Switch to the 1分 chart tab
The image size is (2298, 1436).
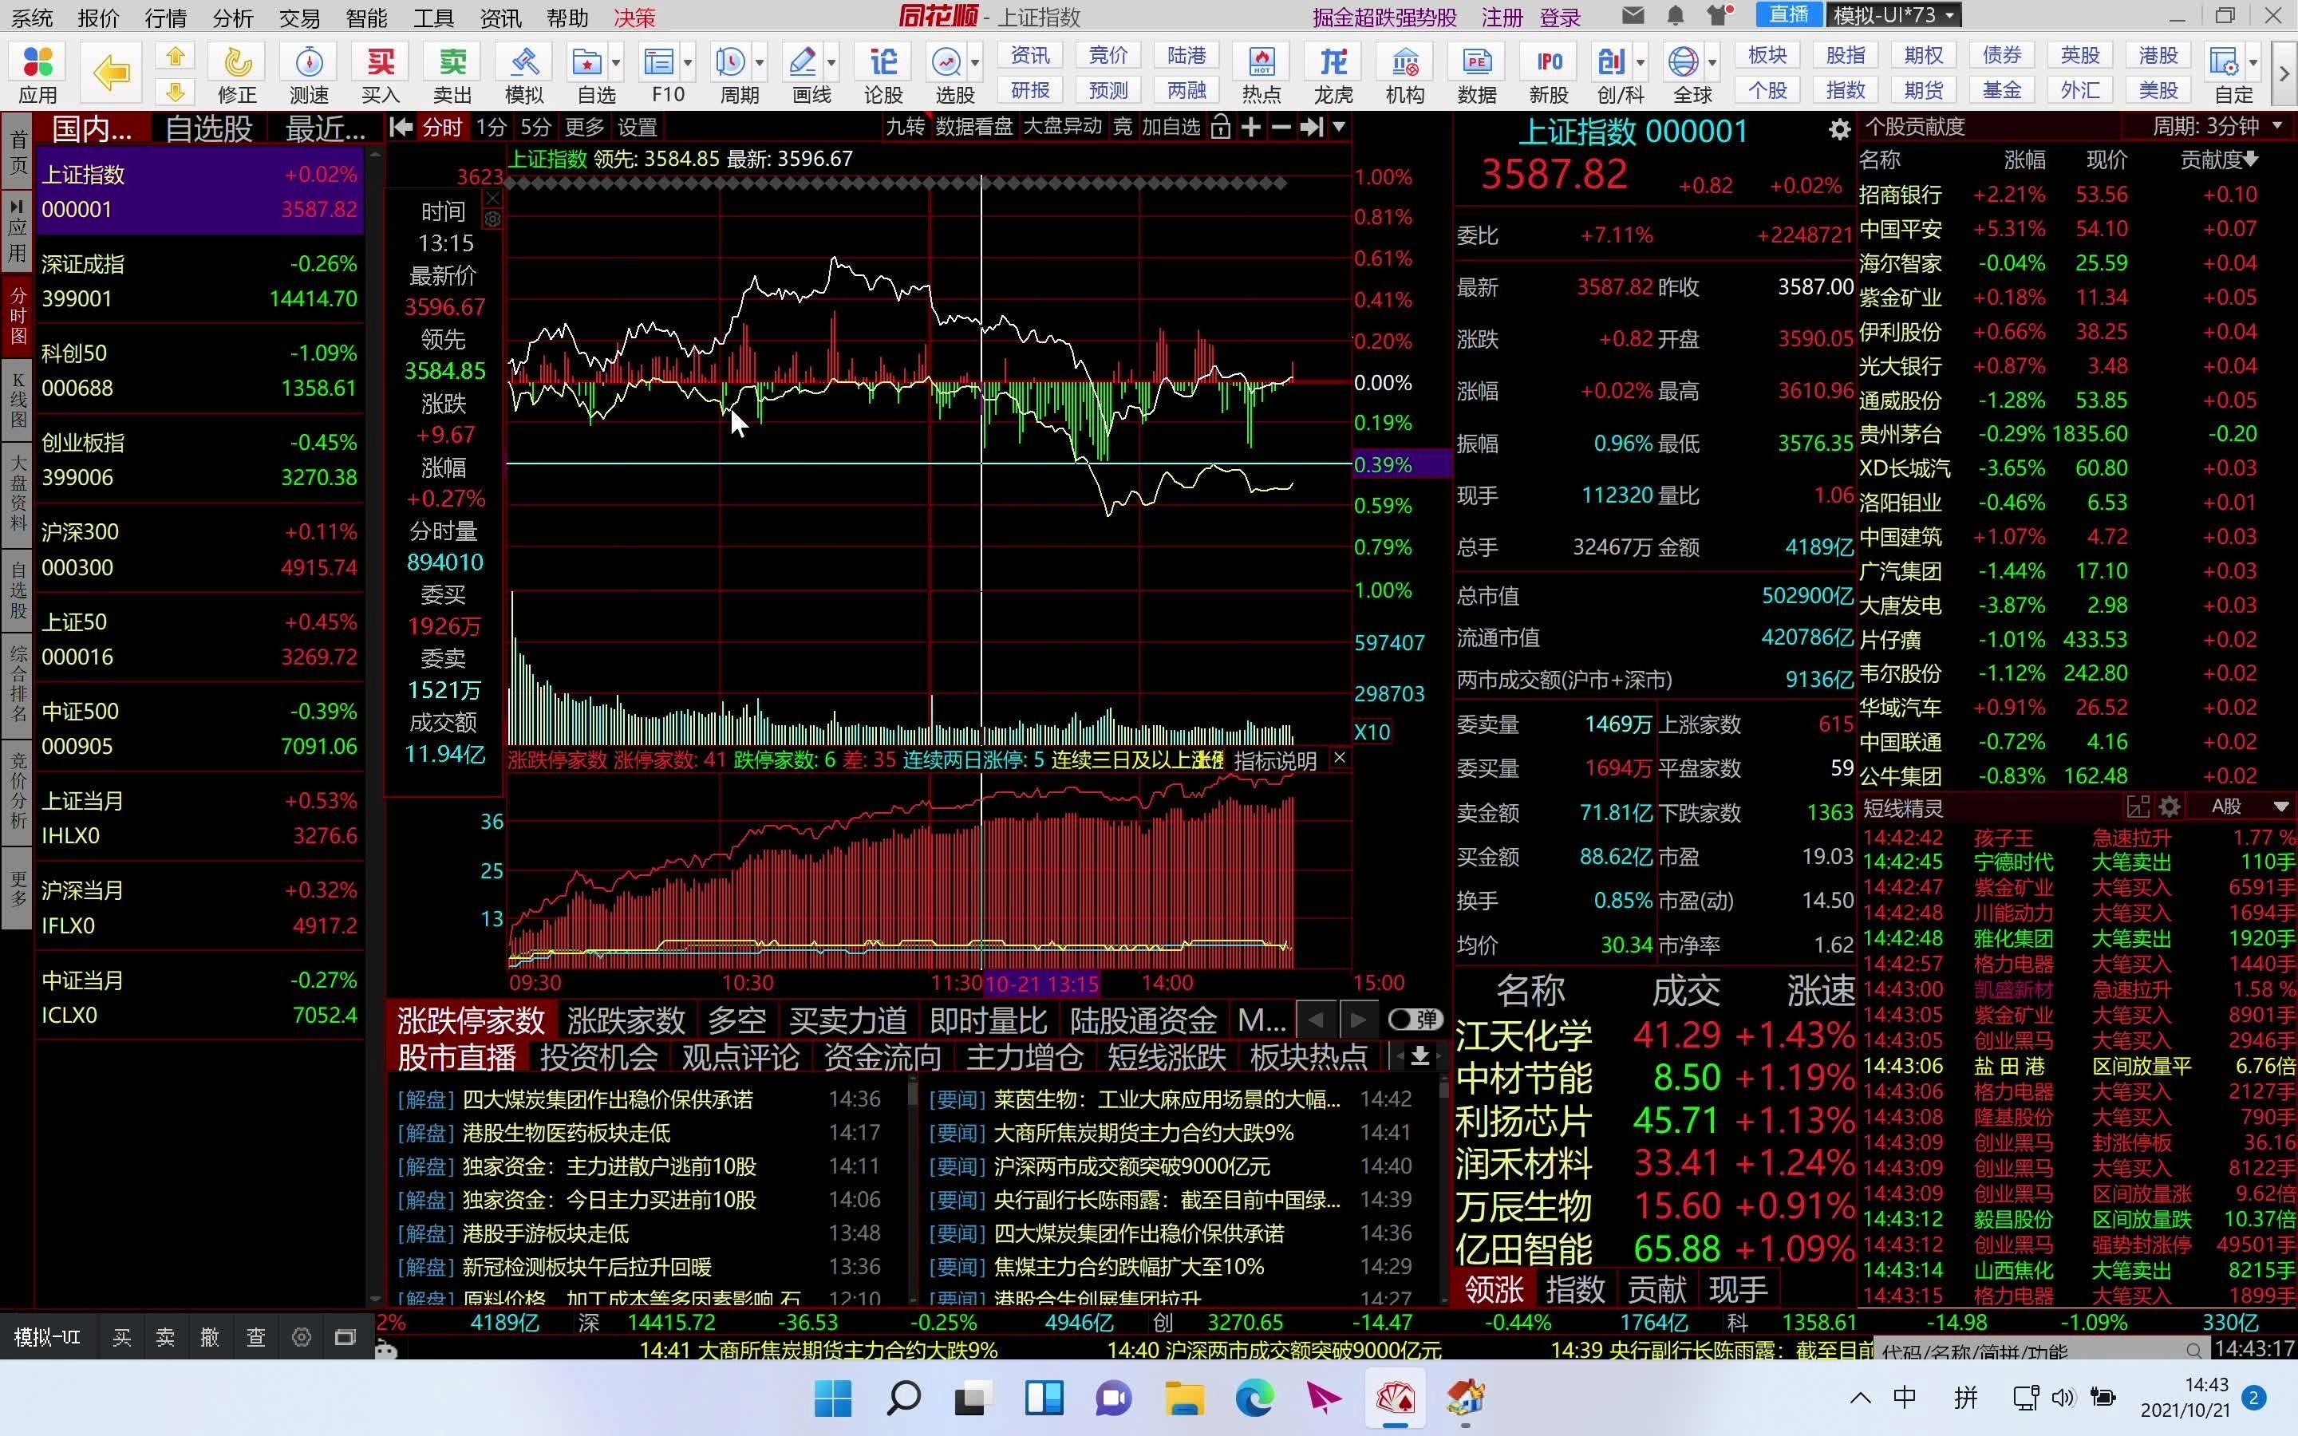click(491, 128)
